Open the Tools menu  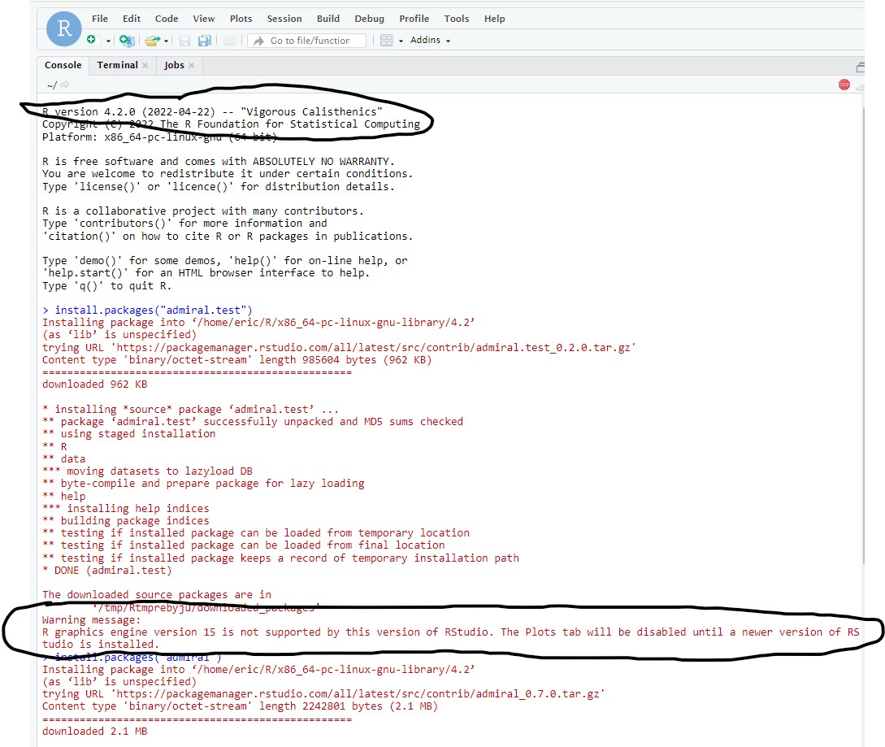click(456, 18)
